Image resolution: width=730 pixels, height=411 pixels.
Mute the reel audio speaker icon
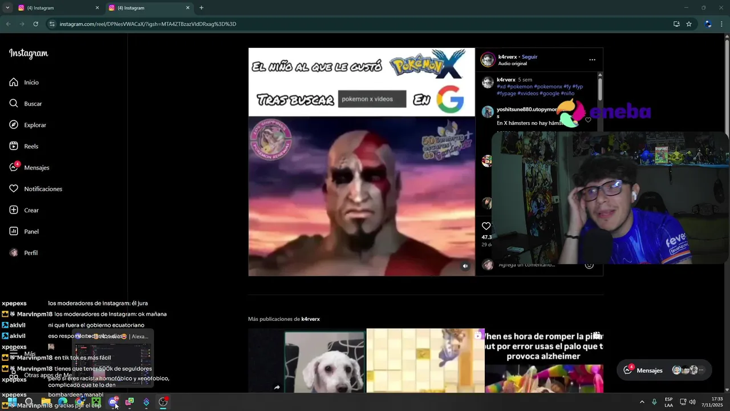click(465, 266)
